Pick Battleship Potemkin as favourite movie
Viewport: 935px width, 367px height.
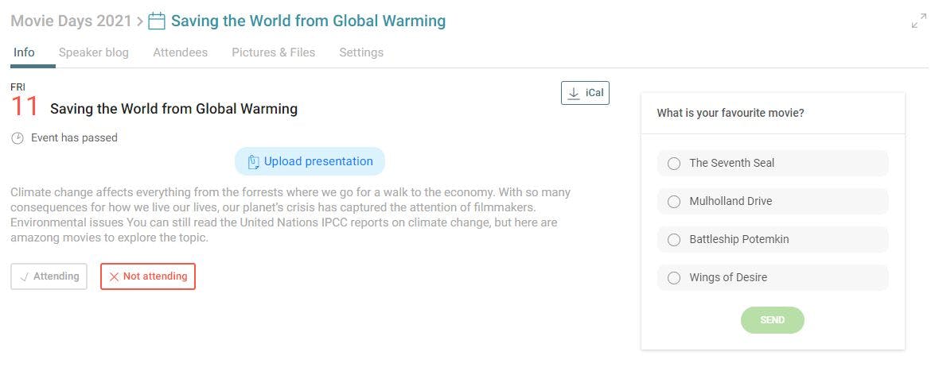click(x=773, y=239)
